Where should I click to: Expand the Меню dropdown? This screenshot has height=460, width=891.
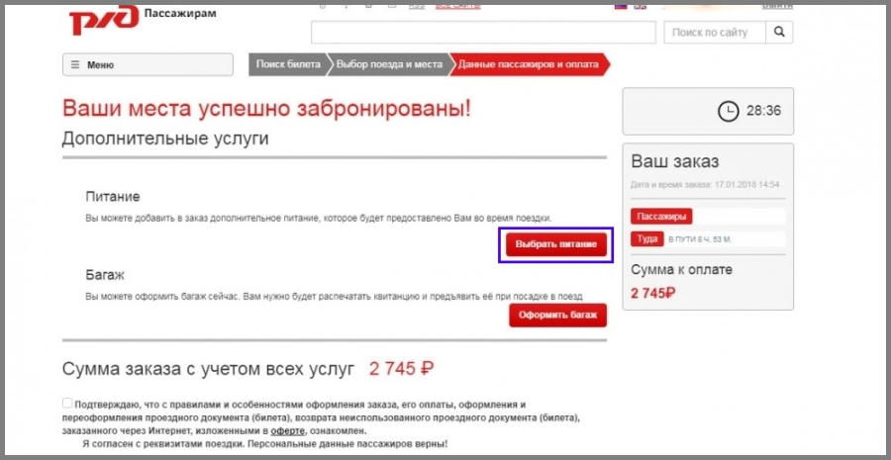pos(148,65)
